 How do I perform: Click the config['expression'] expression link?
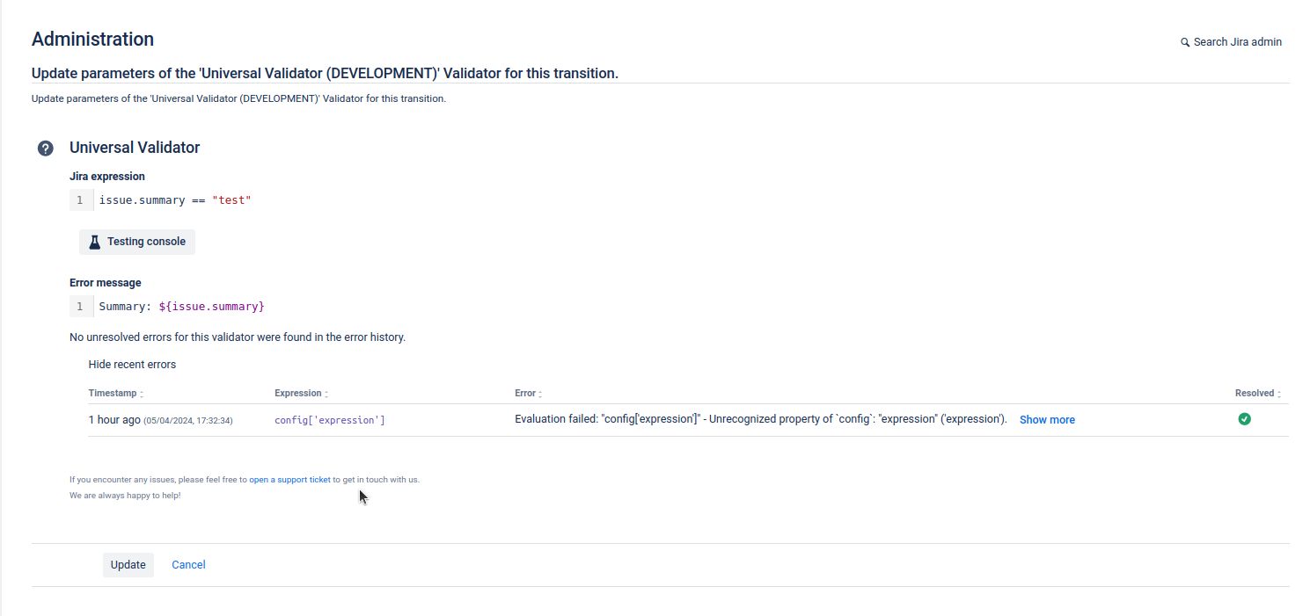coord(329,419)
